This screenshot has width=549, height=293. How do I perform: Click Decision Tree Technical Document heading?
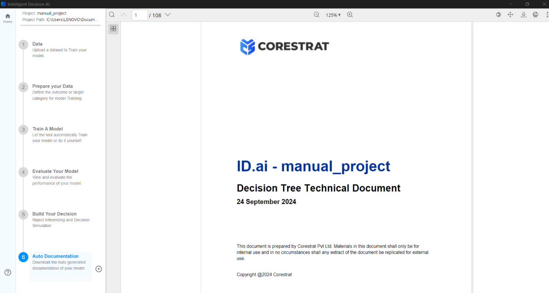point(318,188)
